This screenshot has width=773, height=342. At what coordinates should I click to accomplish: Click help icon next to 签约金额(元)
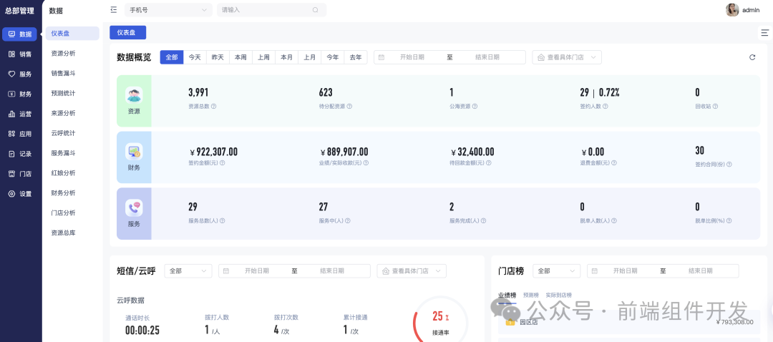click(x=223, y=163)
